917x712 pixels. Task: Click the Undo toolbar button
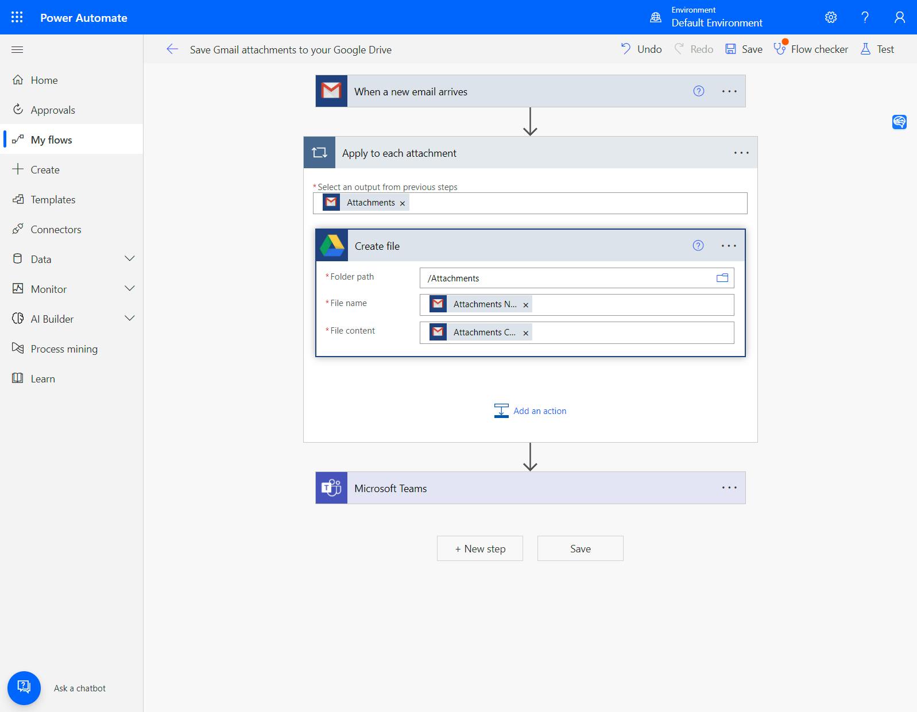pyautogui.click(x=641, y=49)
